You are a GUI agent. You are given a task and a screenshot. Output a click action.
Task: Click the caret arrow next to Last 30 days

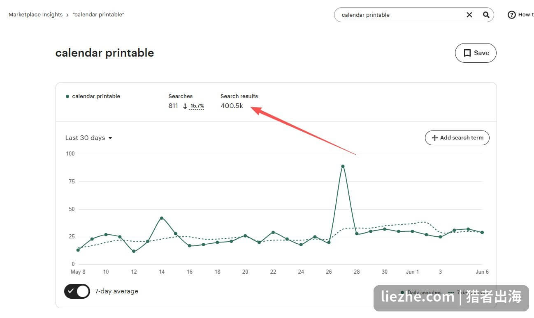110,138
